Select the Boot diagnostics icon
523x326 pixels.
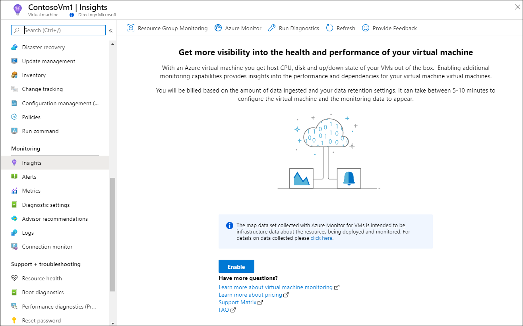tap(14, 292)
